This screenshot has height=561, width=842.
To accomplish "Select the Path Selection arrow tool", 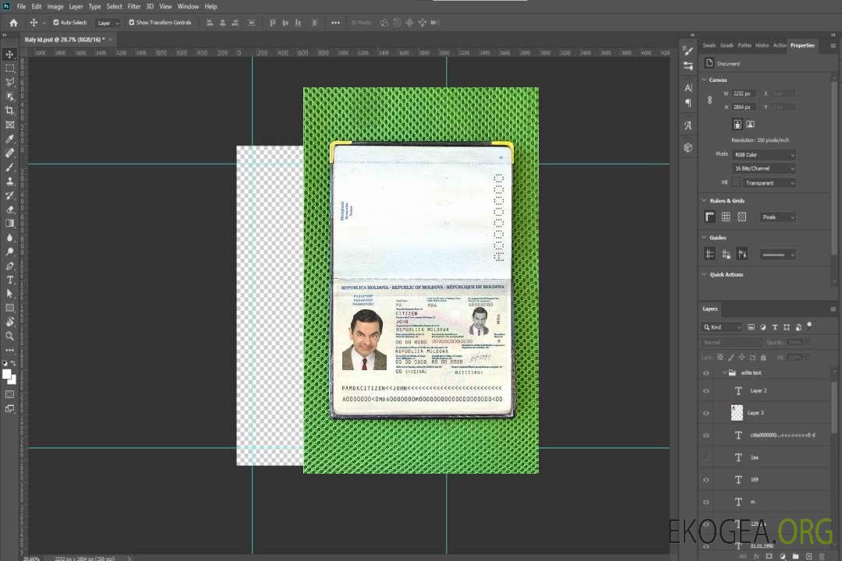I will (9, 294).
